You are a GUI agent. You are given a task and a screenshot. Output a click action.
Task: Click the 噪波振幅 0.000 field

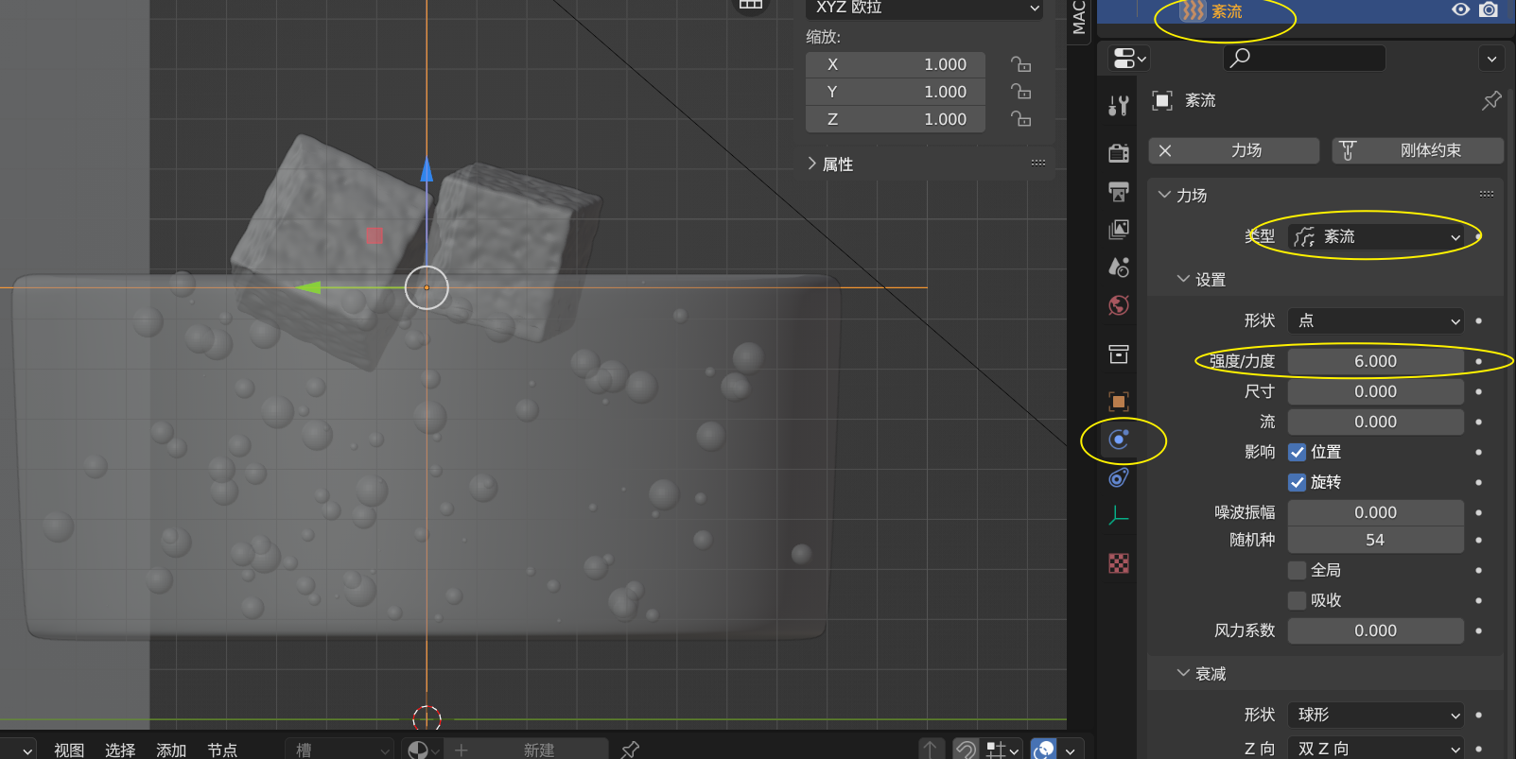coord(1376,512)
